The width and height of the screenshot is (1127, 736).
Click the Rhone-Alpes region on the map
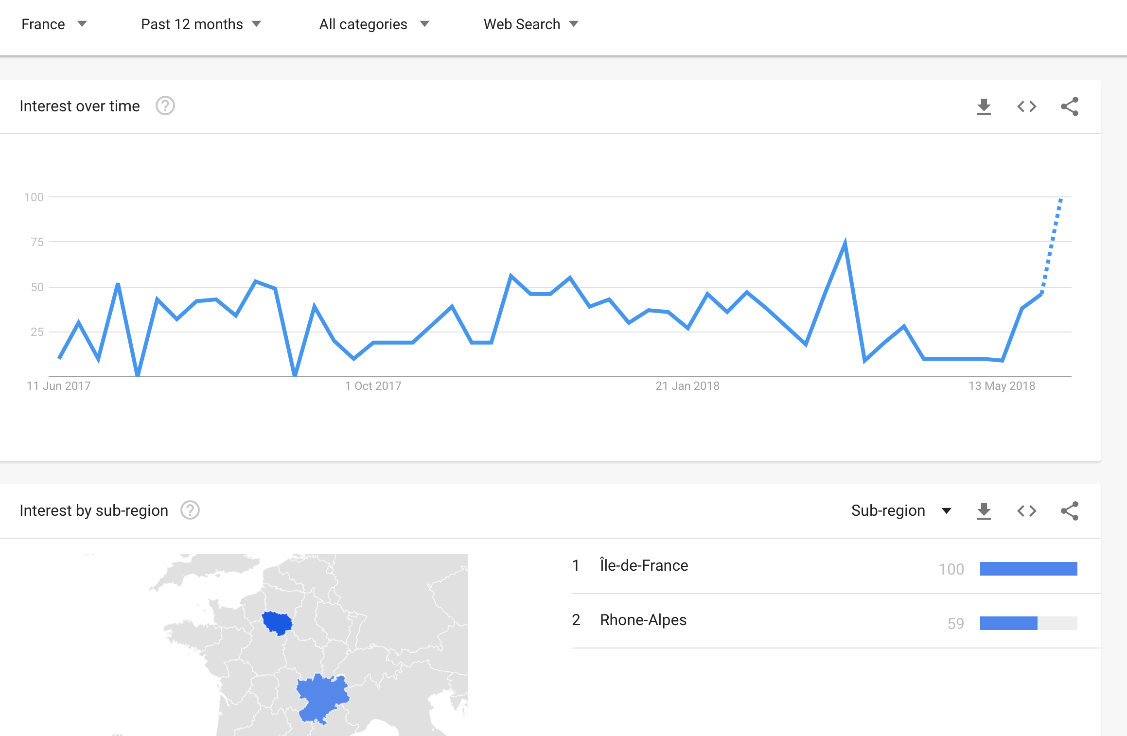tap(322, 698)
